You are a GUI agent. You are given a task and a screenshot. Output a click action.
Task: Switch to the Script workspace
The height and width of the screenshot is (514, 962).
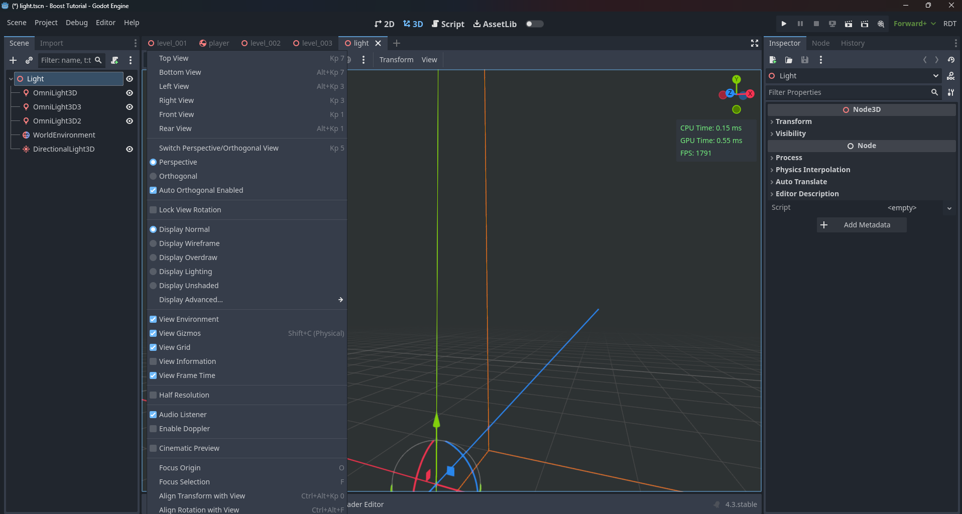448,24
